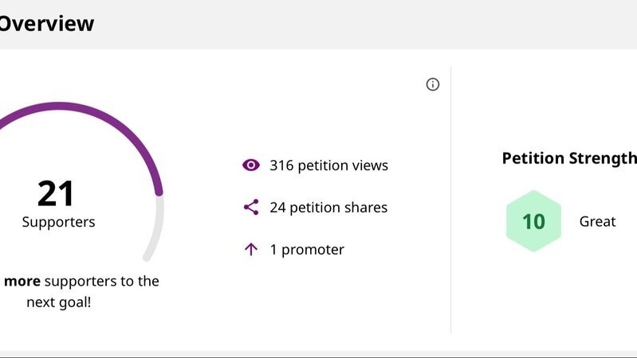The height and width of the screenshot is (358, 637).
Task: Click the number 10 strength score
Action: pos(533,222)
